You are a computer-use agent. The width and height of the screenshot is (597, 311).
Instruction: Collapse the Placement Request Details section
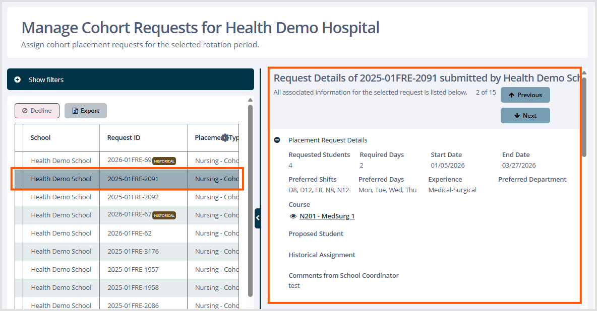[277, 140]
